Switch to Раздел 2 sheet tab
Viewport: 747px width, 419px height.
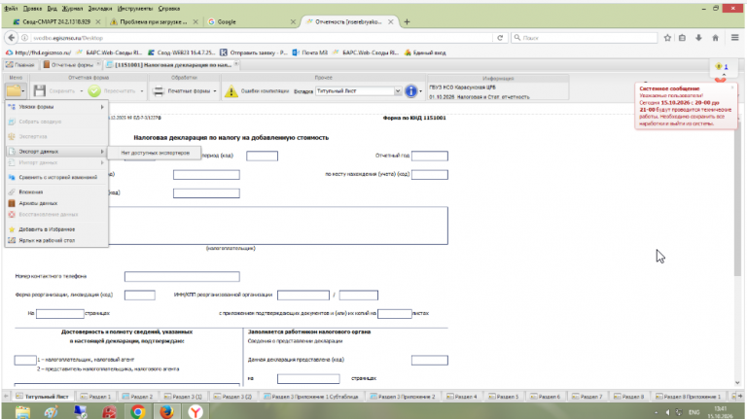click(137, 396)
